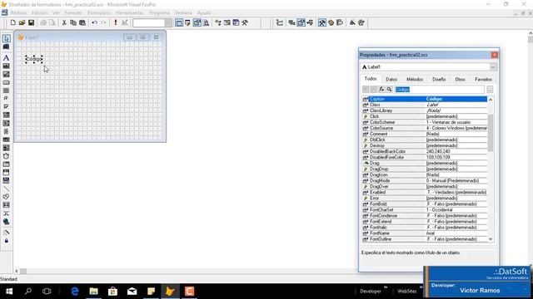Select the Command Button control tool
This screenshot has height=299, width=533.
pyautogui.click(x=6, y=82)
